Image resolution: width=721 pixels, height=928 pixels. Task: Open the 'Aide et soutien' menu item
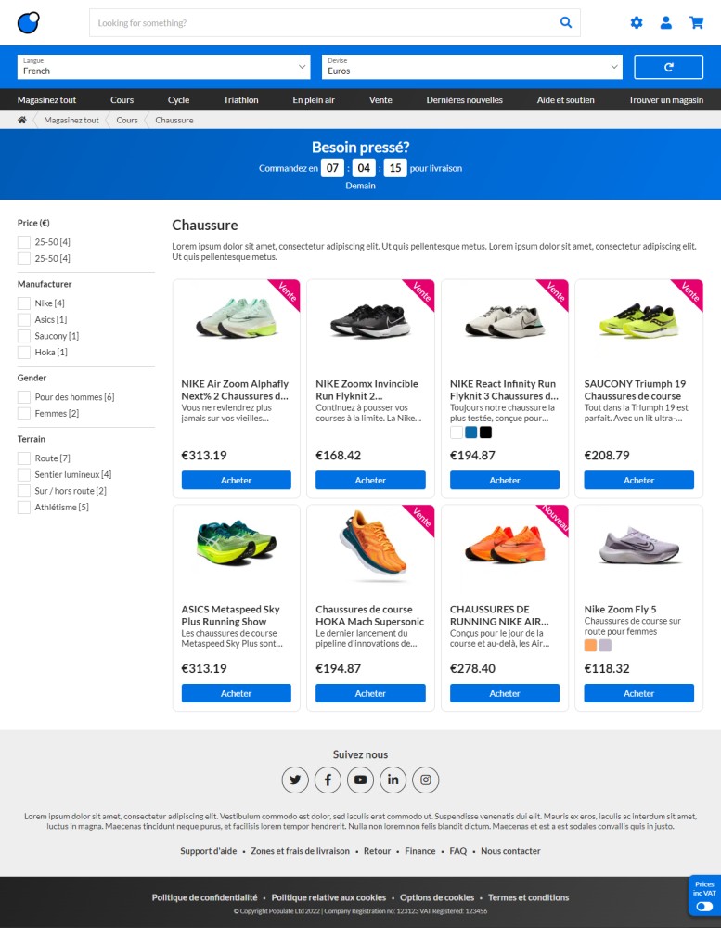point(565,100)
